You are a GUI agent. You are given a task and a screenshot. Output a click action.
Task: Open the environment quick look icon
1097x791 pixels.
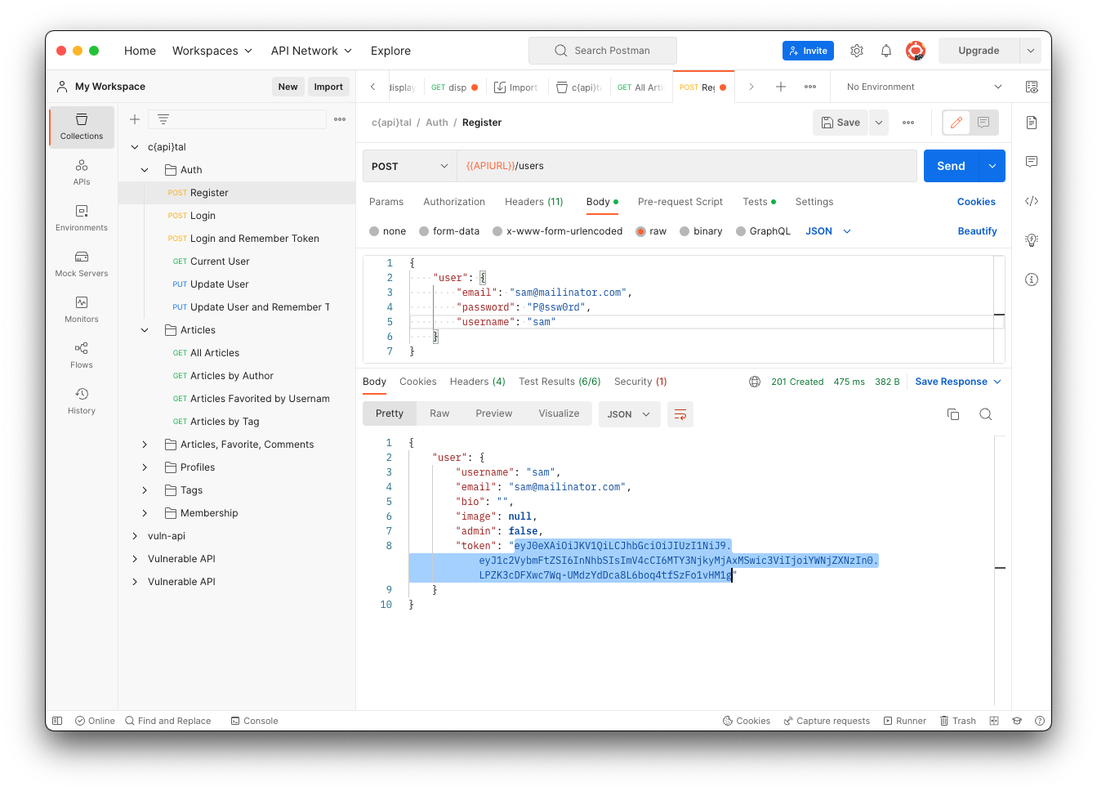tap(1032, 87)
